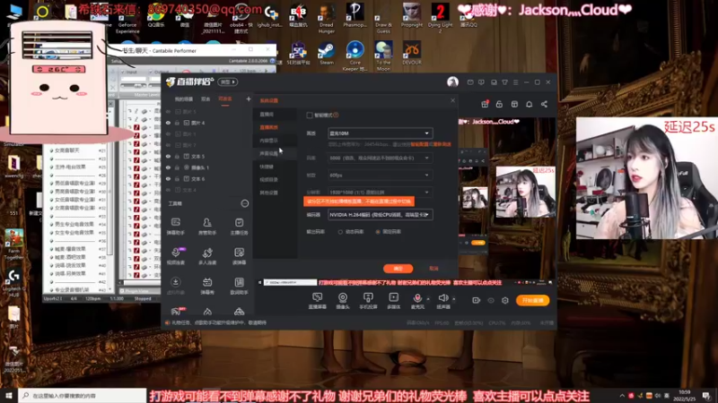Viewport: 718px width, 403px height.
Task: Open the 弹幕助手 tool
Action: (x=175, y=227)
